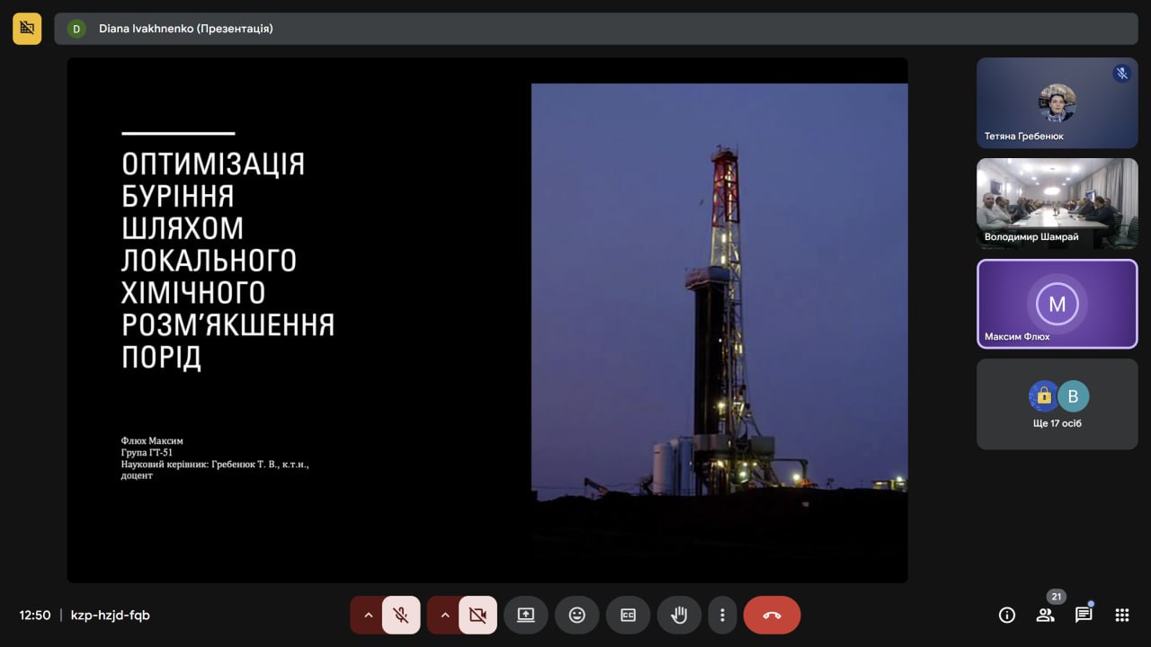Click the present screen share button

point(525,616)
